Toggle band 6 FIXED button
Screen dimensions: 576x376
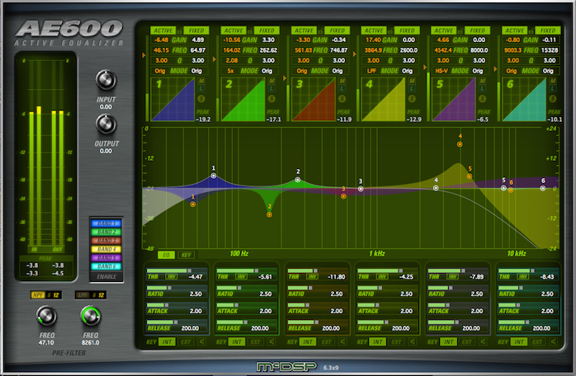548,31
